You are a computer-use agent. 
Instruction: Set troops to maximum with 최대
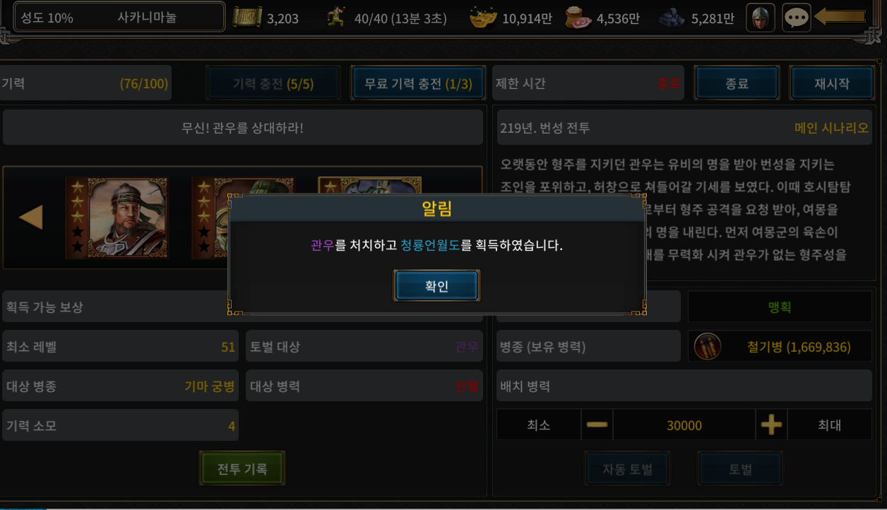click(830, 425)
